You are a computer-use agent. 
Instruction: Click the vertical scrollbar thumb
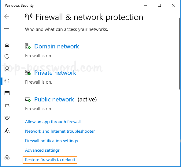[x=179, y=54]
